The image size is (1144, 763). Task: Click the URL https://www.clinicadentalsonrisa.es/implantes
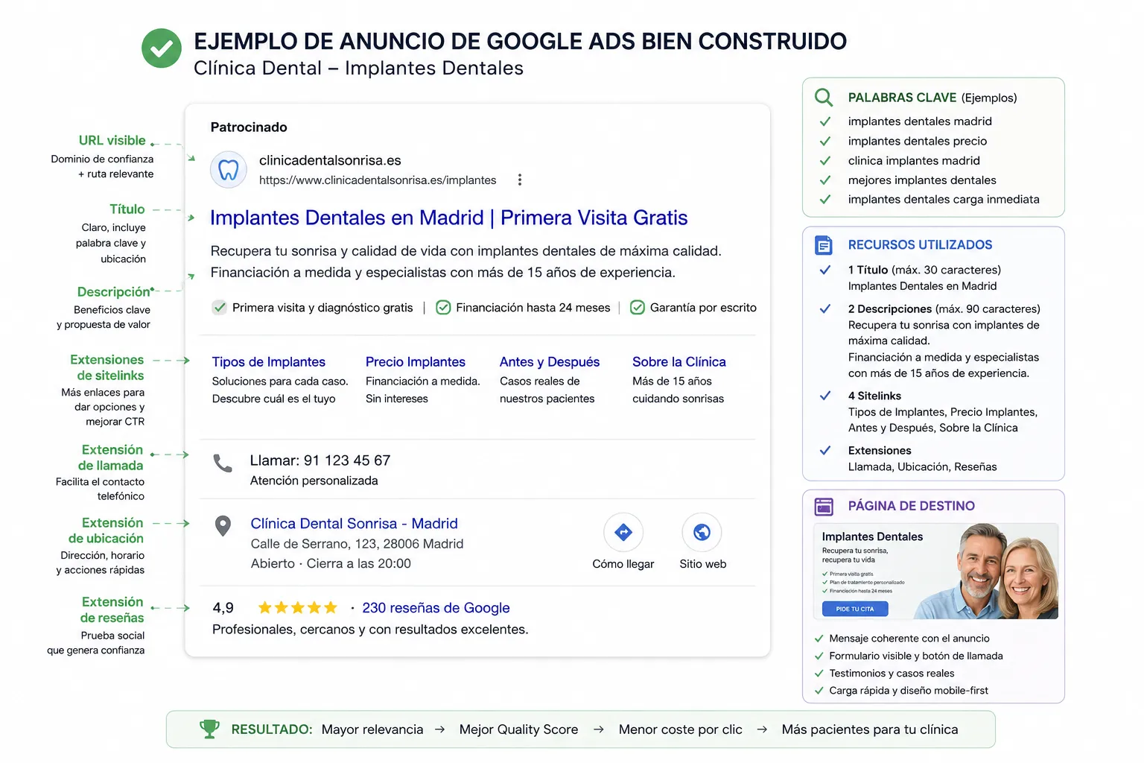coord(378,180)
